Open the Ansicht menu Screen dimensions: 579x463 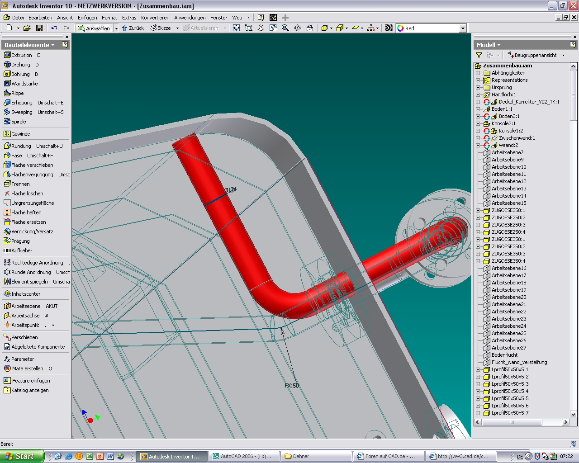click(x=65, y=18)
